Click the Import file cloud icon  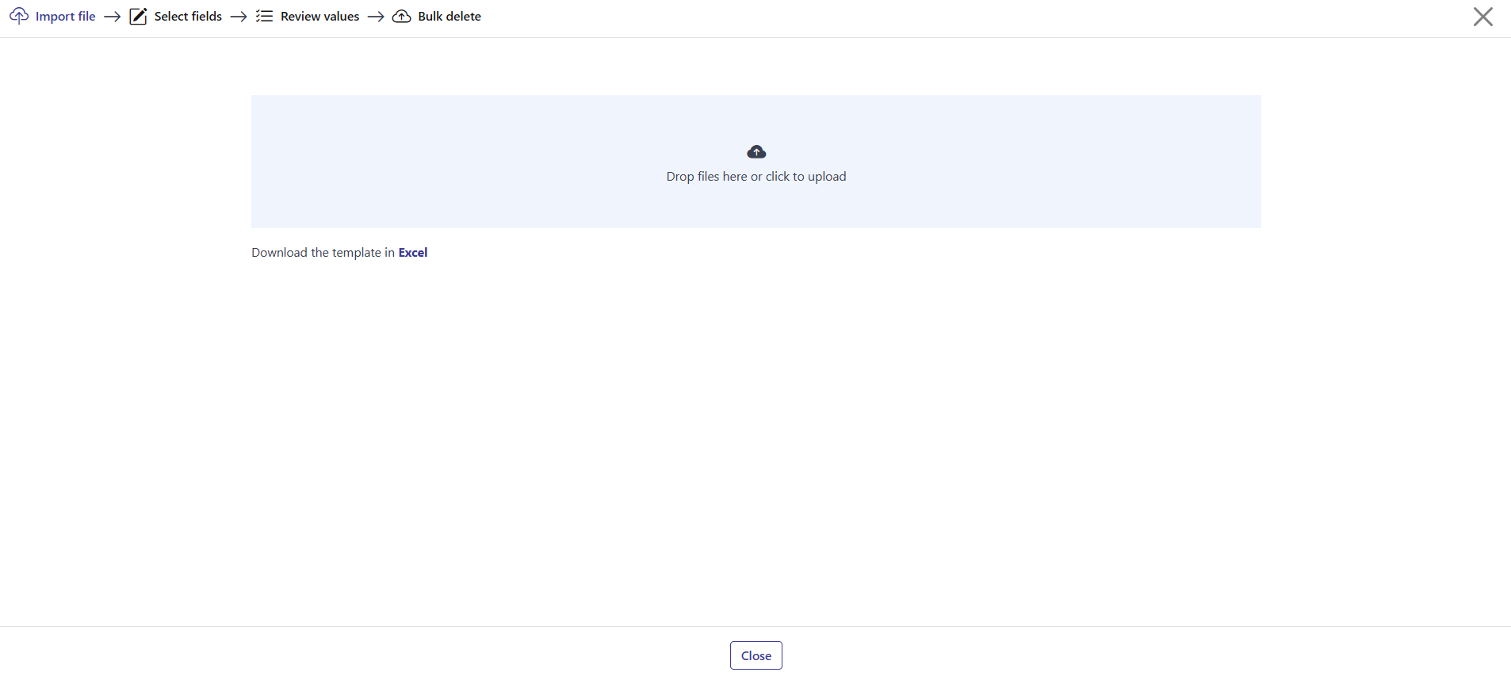19,16
